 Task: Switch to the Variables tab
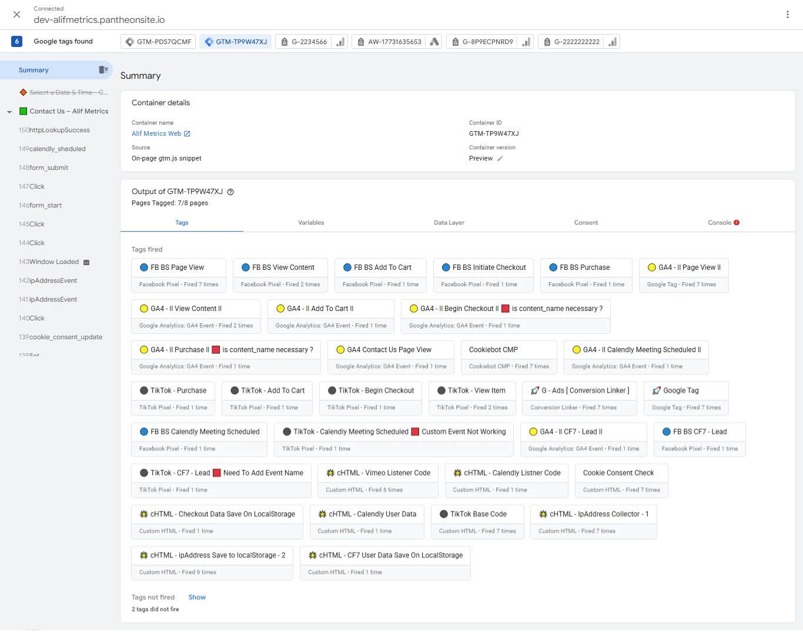pos(311,223)
